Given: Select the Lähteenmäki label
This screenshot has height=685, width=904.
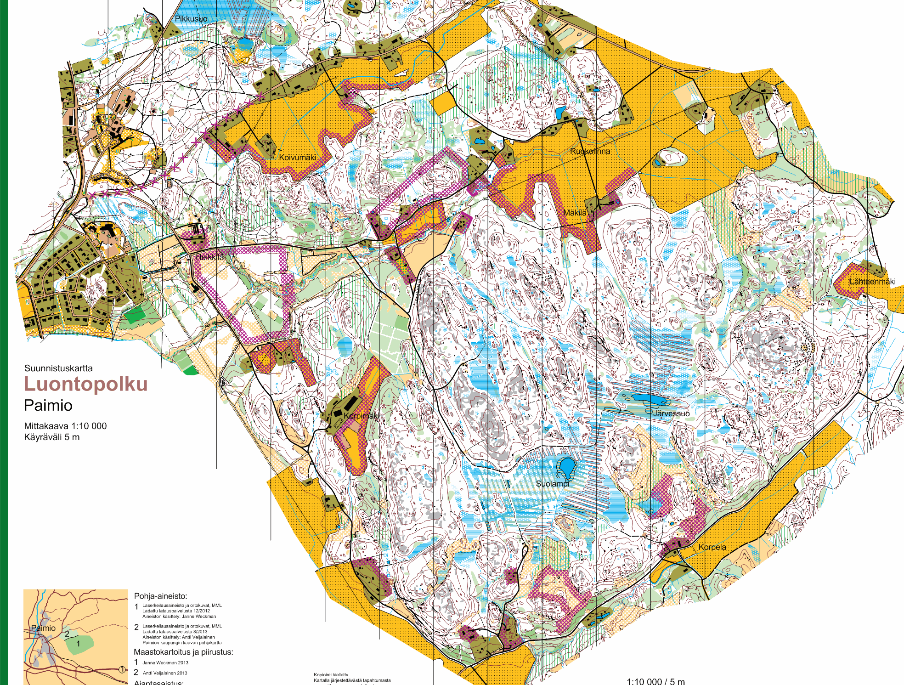Looking at the screenshot, I should click(x=872, y=281).
